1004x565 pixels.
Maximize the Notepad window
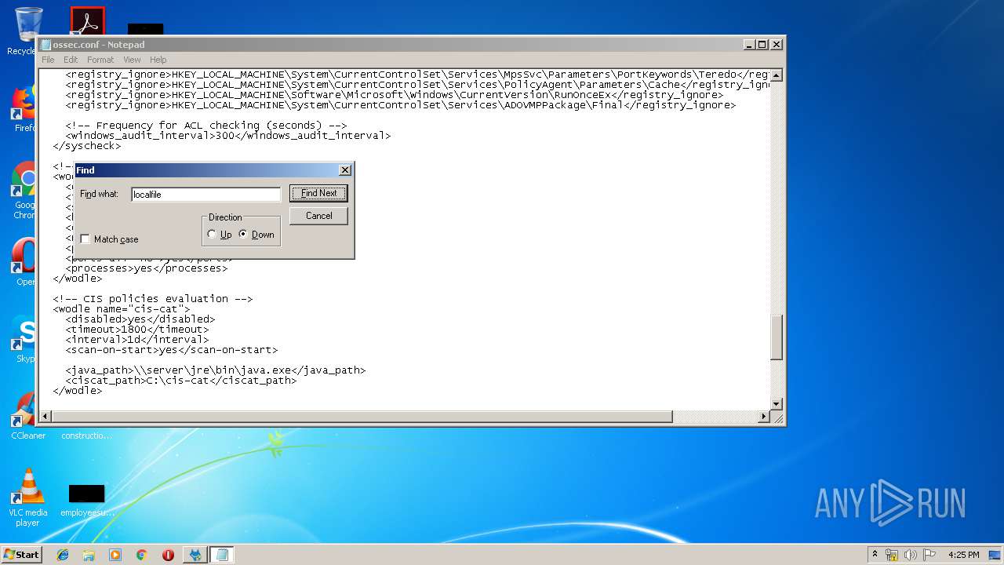coord(762,45)
